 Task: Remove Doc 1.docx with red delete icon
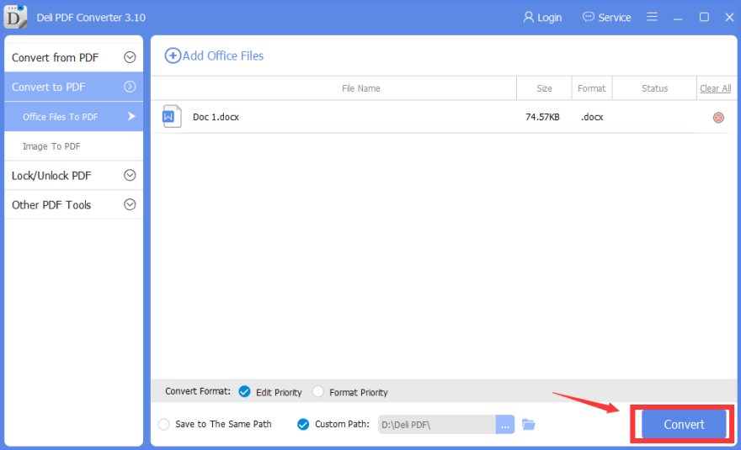(718, 117)
